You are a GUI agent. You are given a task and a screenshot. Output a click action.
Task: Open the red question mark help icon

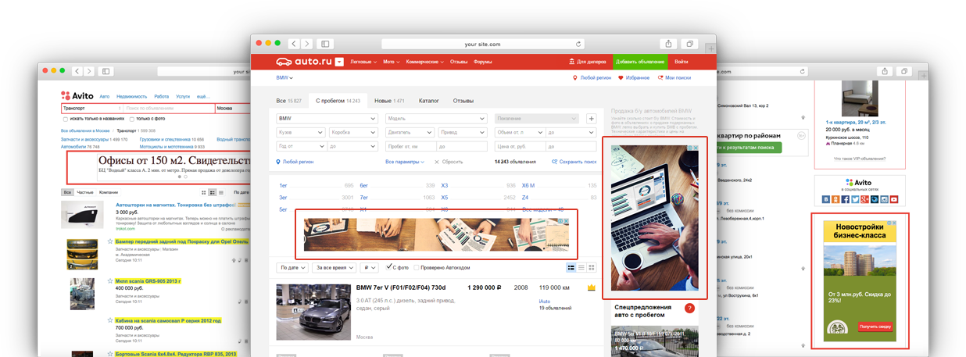click(x=689, y=309)
